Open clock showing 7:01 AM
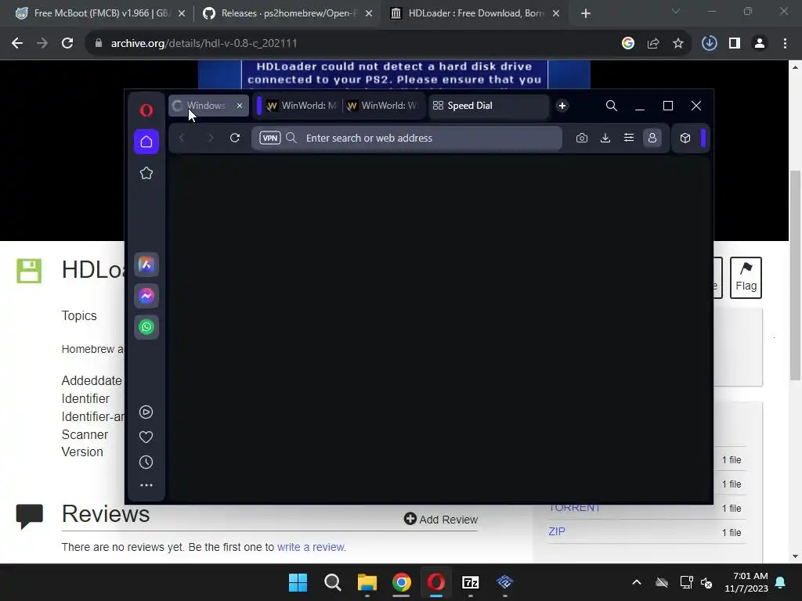 click(746, 582)
